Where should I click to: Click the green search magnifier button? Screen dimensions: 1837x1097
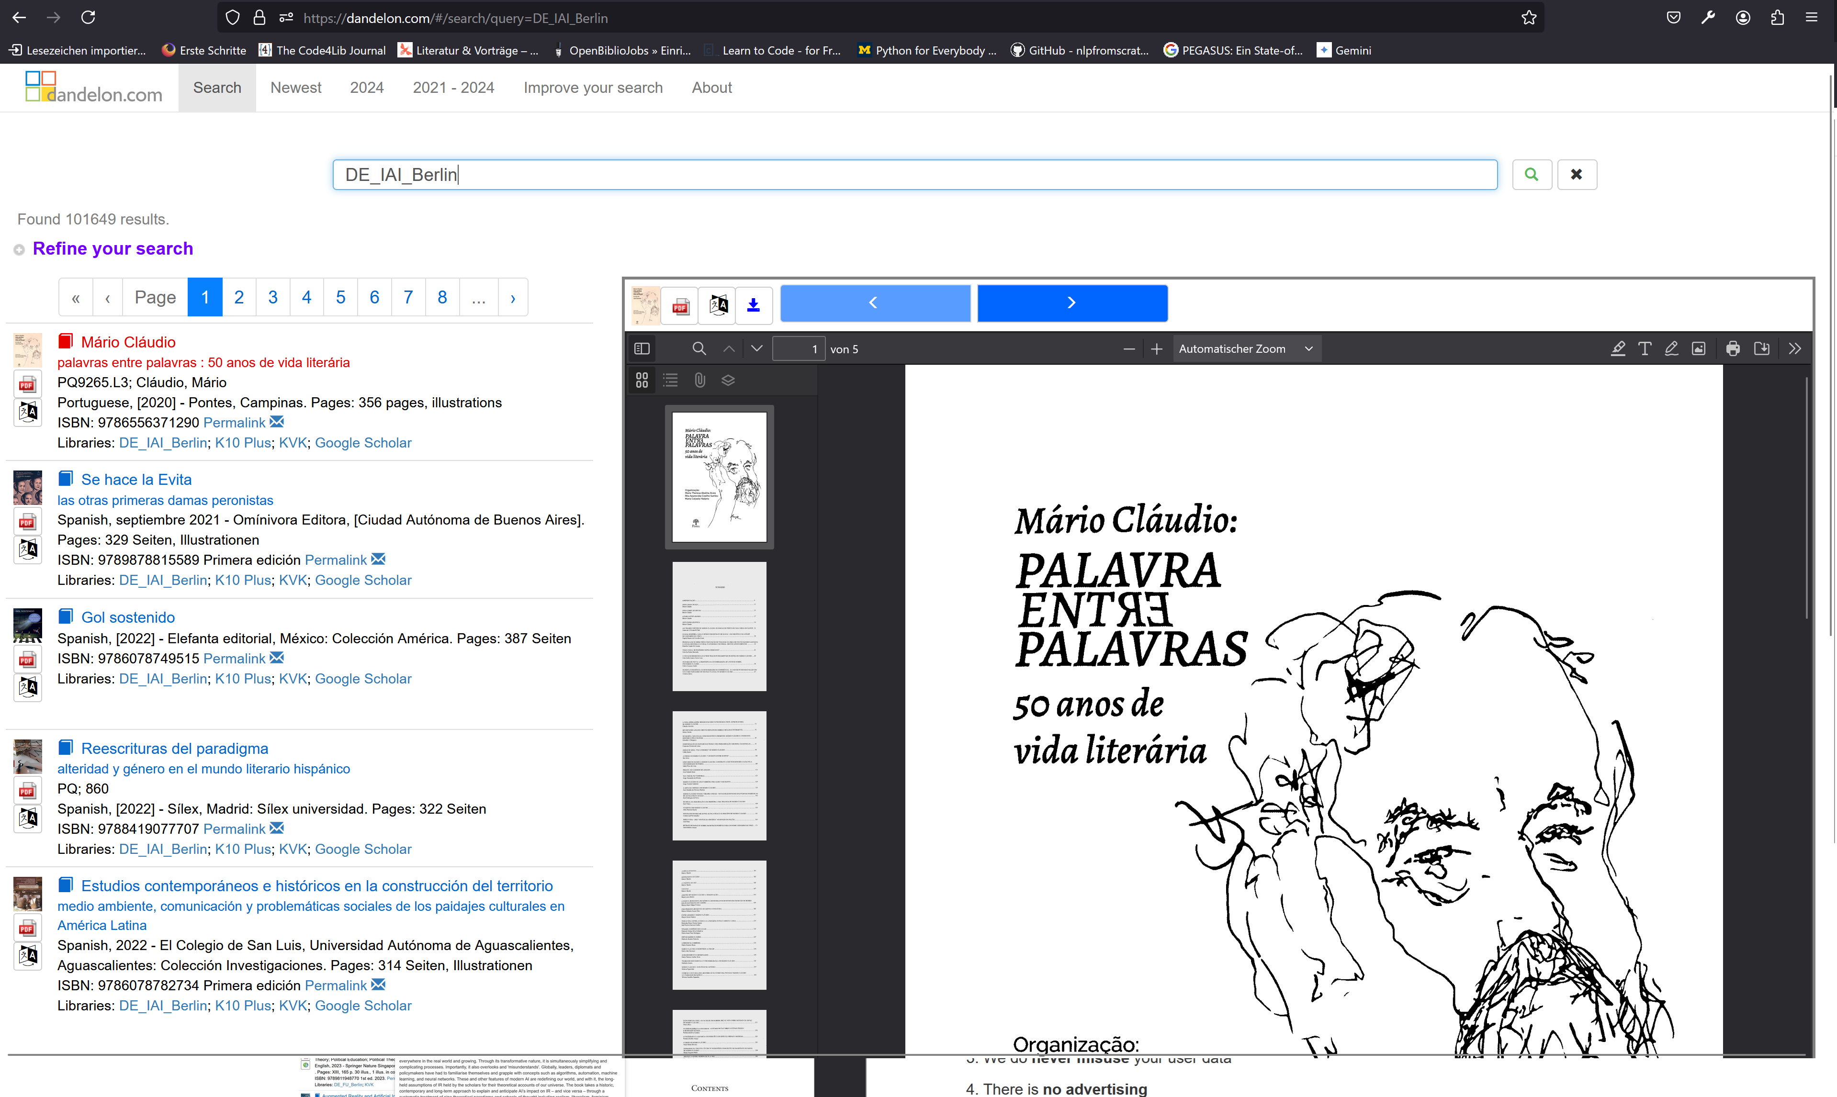[x=1531, y=174]
